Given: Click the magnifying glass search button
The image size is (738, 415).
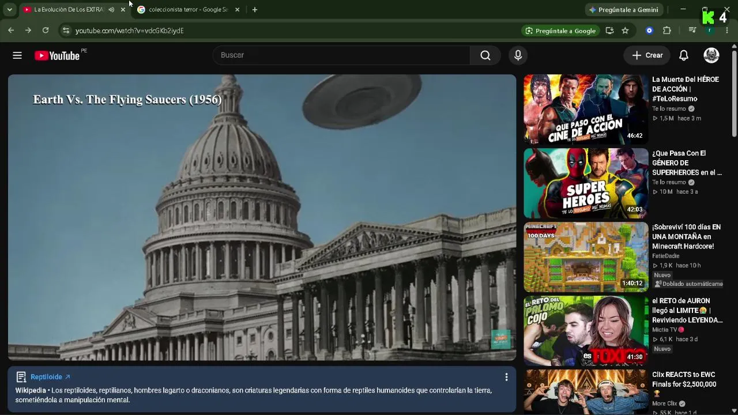Looking at the screenshot, I should pyautogui.click(x=485, y=55).
